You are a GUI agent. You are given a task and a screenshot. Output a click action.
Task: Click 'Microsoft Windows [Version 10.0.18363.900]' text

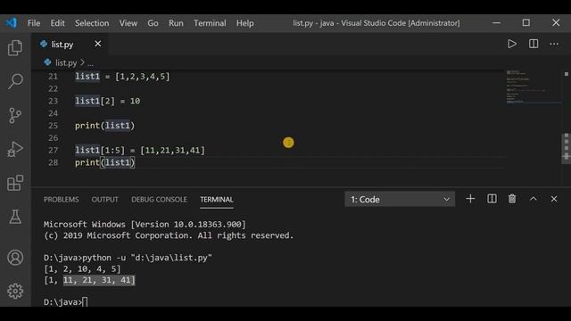coord(145,224)
